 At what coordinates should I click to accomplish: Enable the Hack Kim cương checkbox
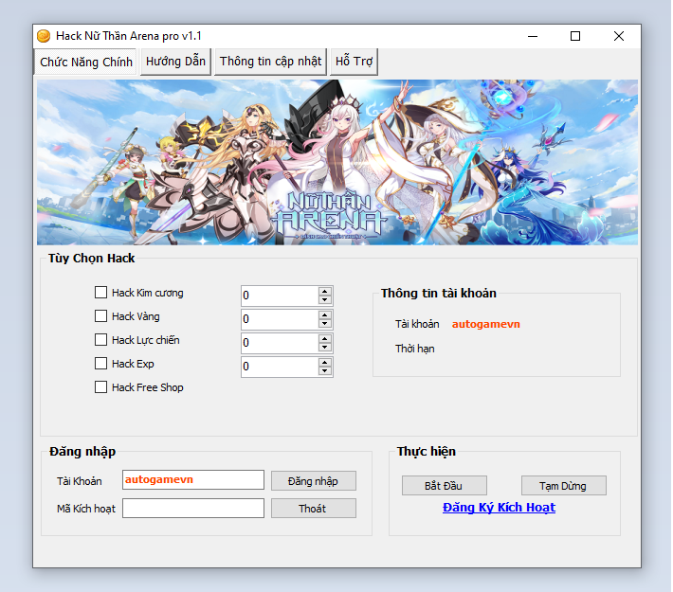point(101,293)
